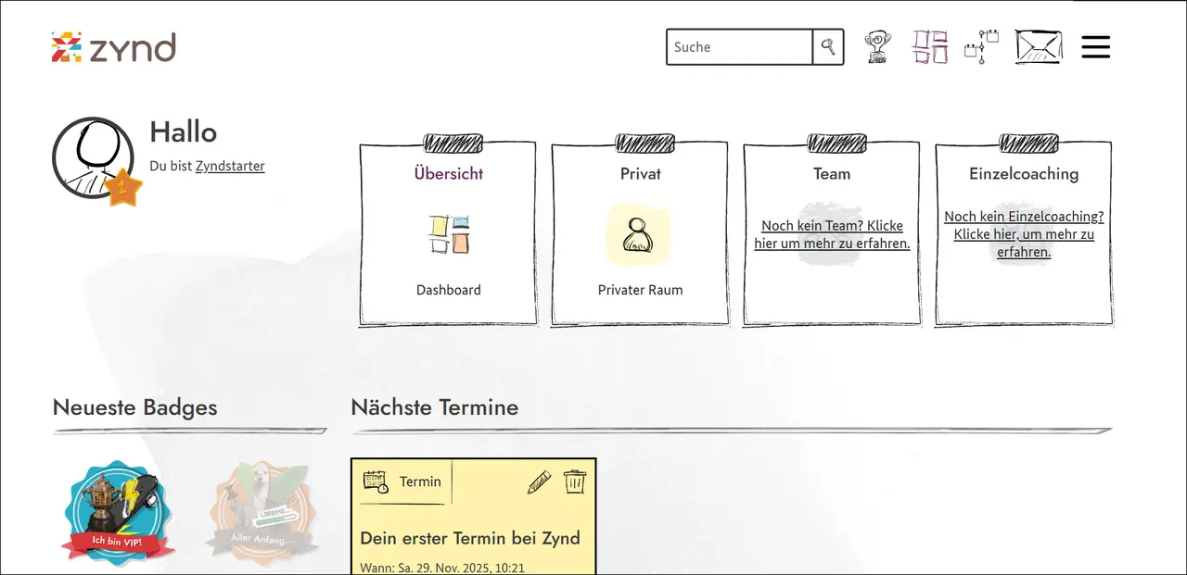Click the zynd logo

coord(113,47)
